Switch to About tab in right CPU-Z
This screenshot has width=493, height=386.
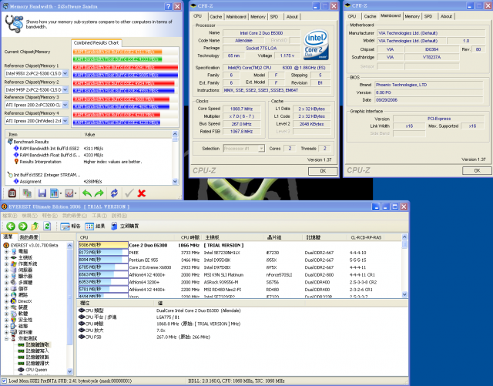pyautogui.click(x=446, y=16)
